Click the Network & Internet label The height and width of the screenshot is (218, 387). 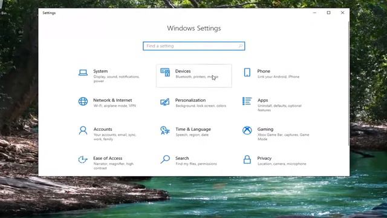point(112,100)
